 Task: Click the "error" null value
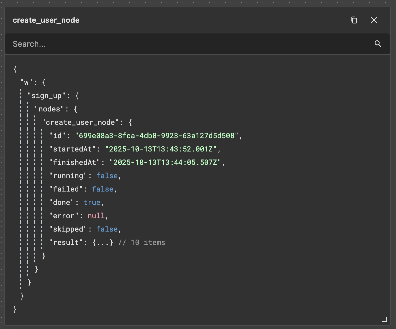[96, 216]
